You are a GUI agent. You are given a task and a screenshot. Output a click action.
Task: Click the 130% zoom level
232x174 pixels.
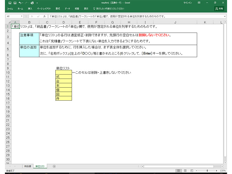pyautogui.click(x=223, y=171)
